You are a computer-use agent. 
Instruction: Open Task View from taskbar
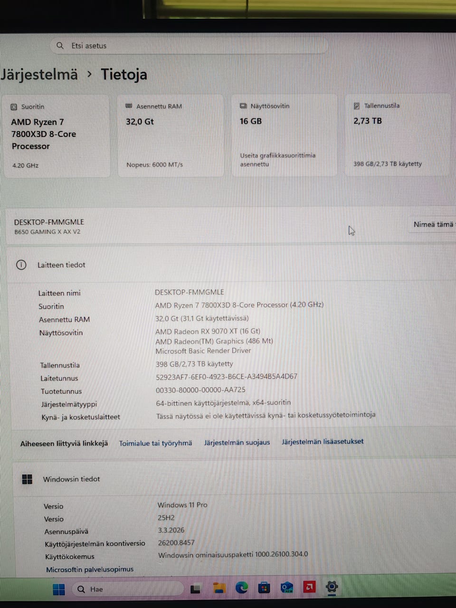coord(195,589)
